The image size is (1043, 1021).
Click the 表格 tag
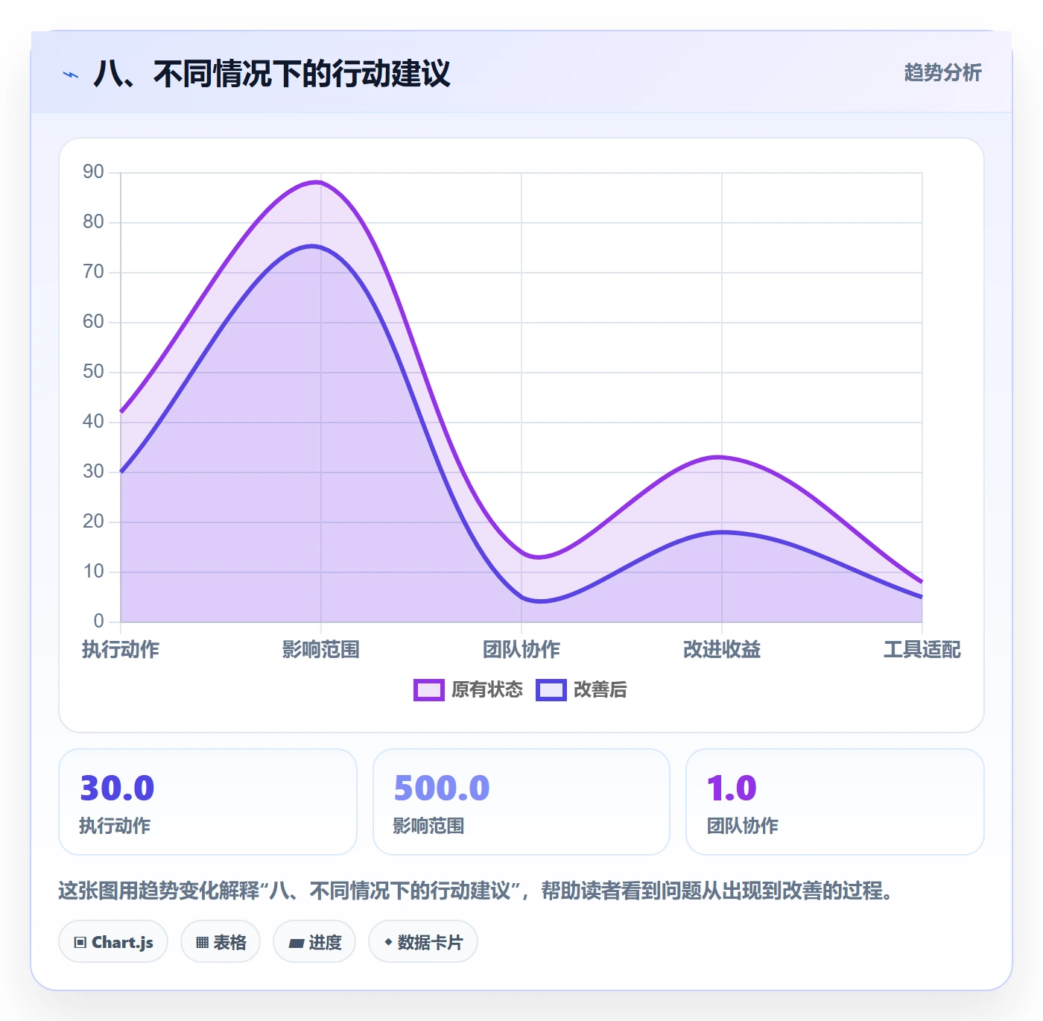click(x=221, y=942)
